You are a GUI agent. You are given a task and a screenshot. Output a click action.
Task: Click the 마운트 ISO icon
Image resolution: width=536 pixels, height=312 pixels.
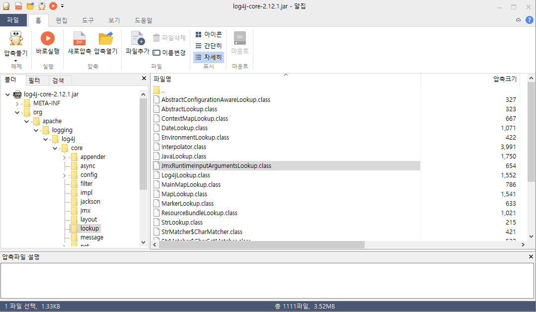click(240, 38)
